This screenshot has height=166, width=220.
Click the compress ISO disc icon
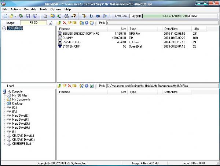click(66, 16)
